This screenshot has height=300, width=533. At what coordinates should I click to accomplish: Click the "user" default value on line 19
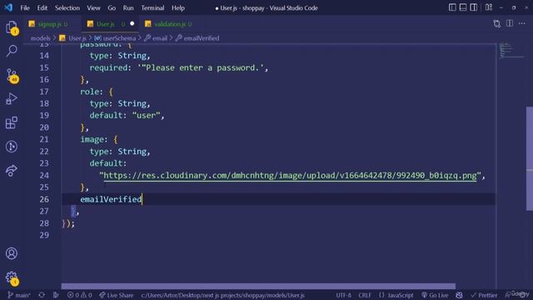[147, 115]
